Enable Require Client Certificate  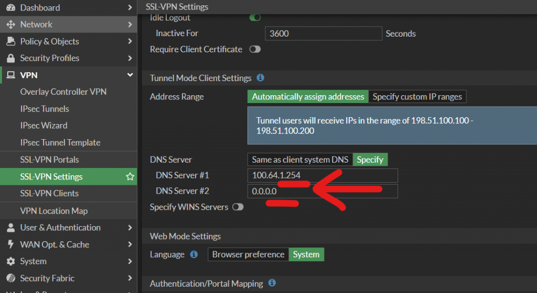point(255,49)
